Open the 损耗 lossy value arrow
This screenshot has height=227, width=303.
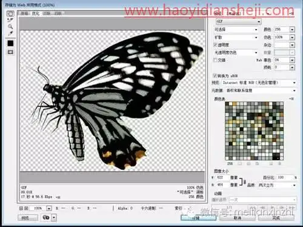pyautogui.click(x=292, y=67)
